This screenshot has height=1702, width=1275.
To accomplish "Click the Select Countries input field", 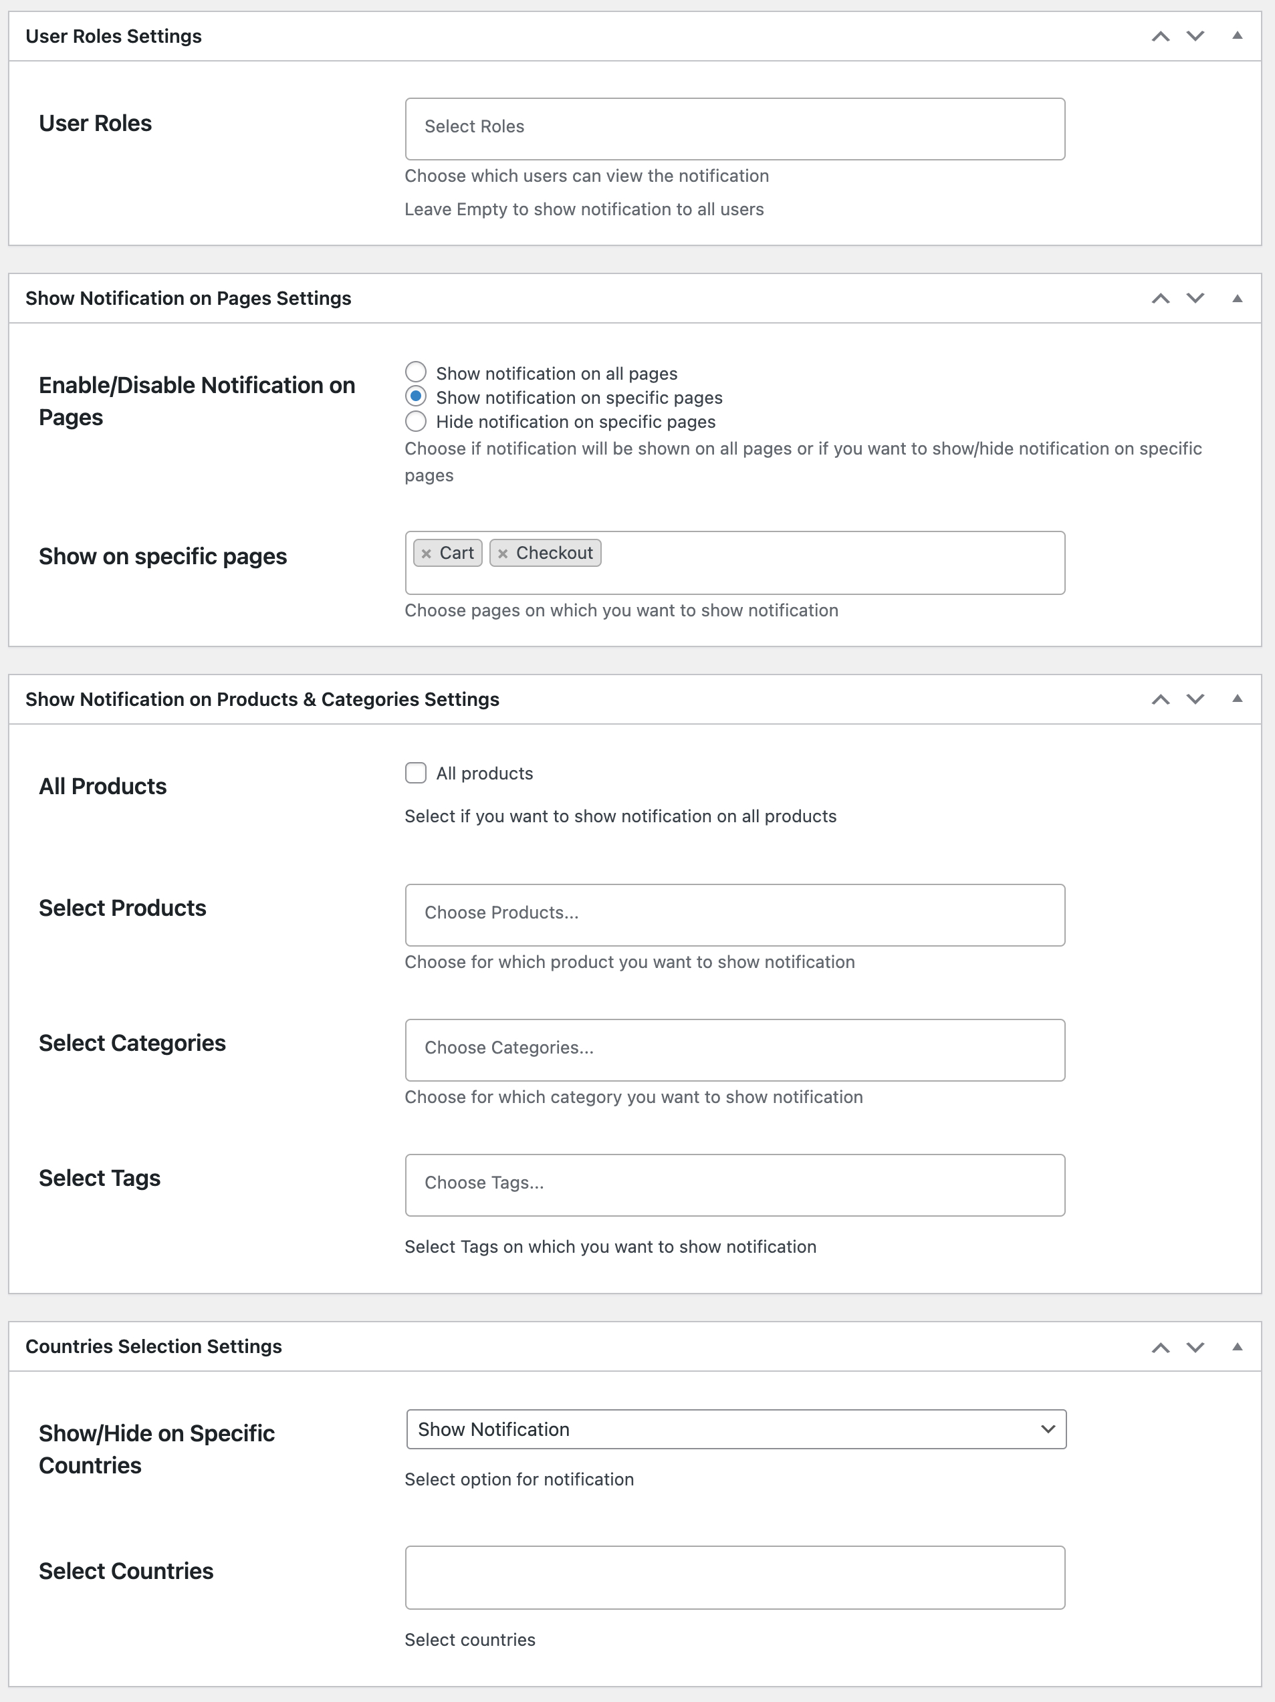I will point(735,1576).
